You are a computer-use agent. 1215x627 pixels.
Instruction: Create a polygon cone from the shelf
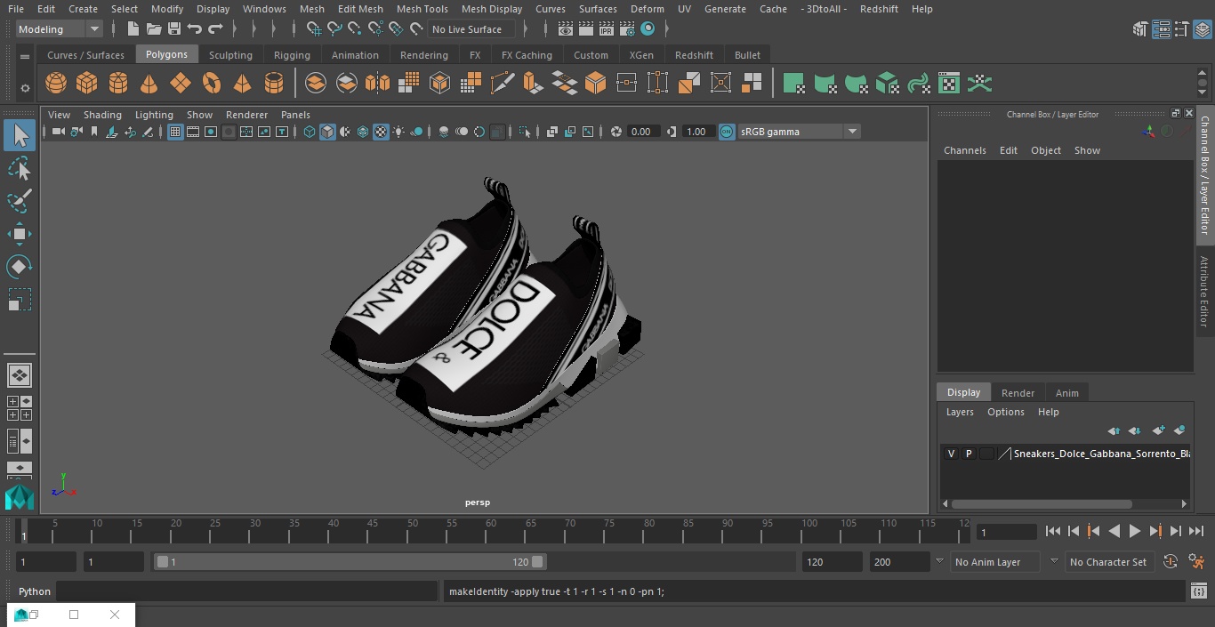149,84
